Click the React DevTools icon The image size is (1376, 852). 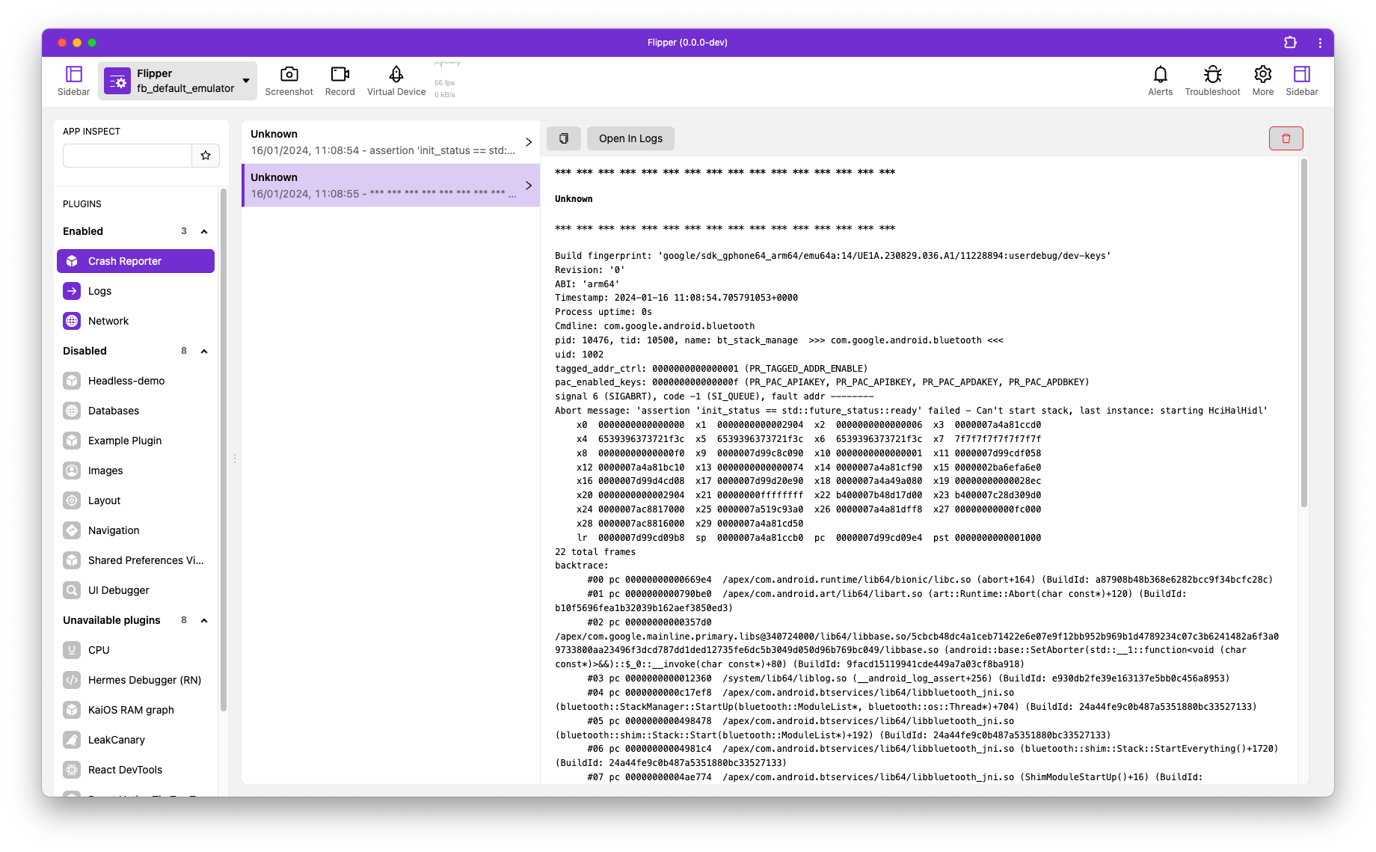point(72,770)
